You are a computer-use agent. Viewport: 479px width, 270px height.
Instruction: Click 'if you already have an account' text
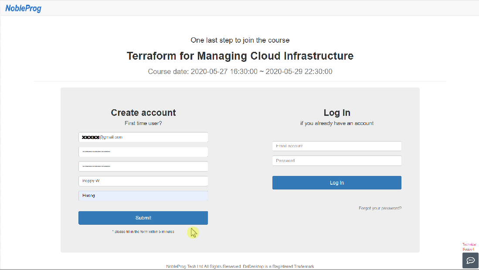[337, 123]
